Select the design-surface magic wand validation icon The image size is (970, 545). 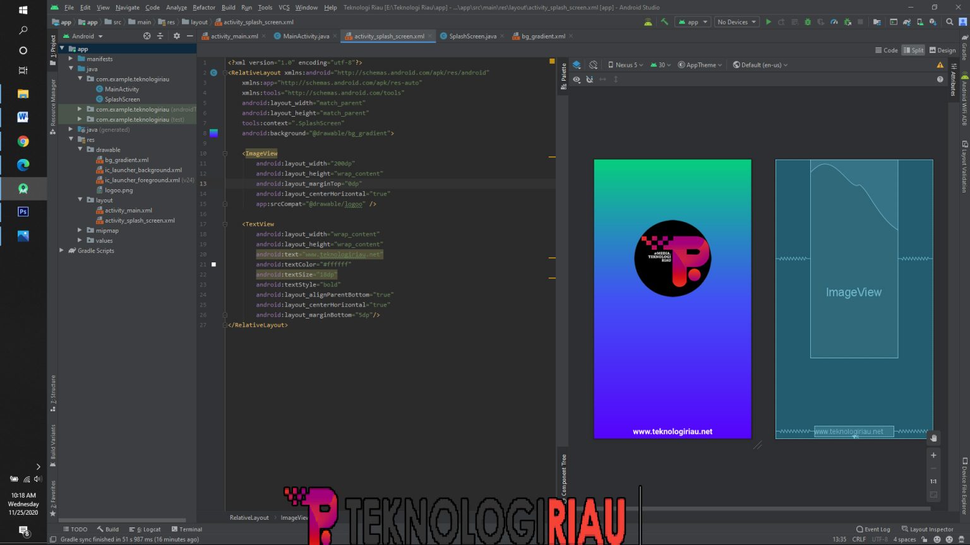590,79
